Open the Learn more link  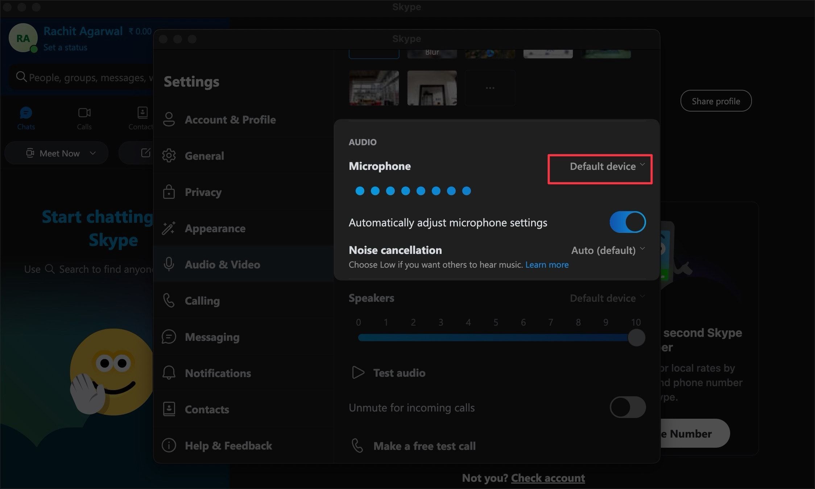547,264
